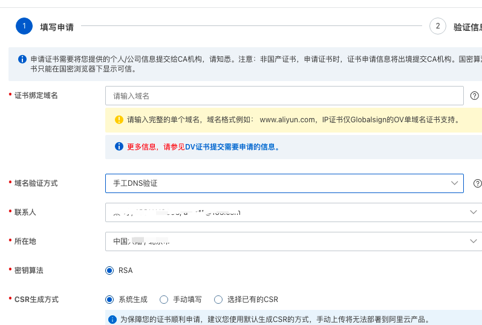The width and height of the screenshot is (482, 325).
Task: Click the blue info icon beside 更多信息
Action: coord(119,146)
